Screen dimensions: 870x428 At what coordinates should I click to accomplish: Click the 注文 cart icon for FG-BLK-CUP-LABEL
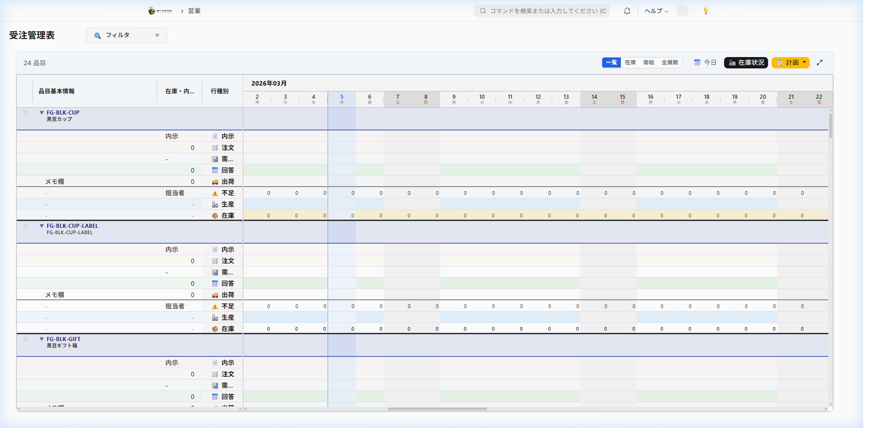[215, 261]
